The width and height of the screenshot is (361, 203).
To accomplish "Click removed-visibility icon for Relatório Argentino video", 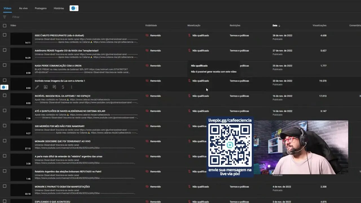I will point(147,171).
